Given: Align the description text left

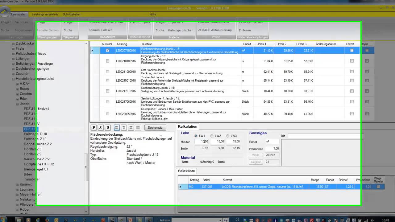Looking at the screenshot, I should point(117,128).
